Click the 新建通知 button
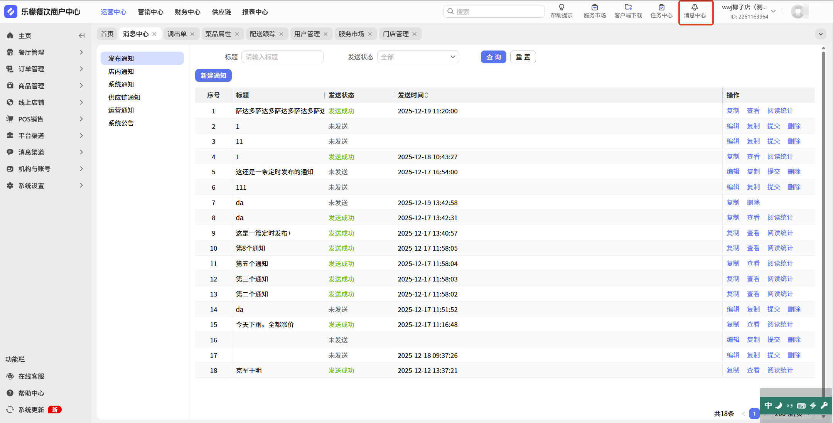Screen dimensions: 833x423 tap(213, 76)
